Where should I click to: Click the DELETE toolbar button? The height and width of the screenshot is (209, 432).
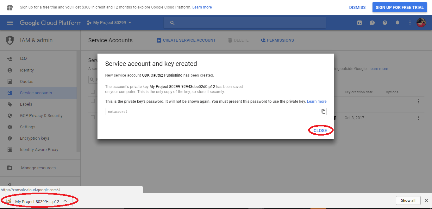[x=238, y=40]
